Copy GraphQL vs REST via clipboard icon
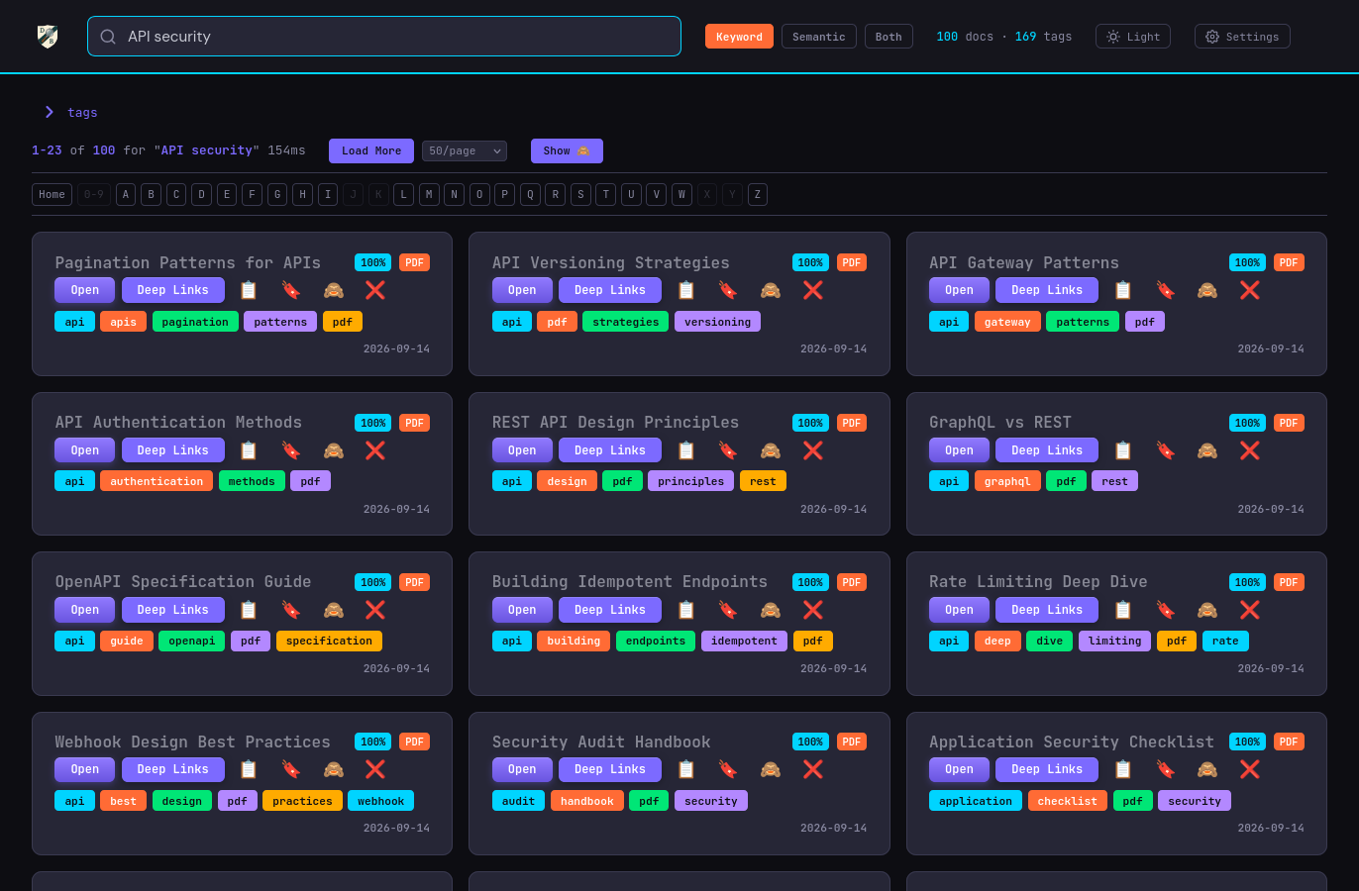The width and height of the screenshot is (1359, 891). click(x=1123, y=450)
